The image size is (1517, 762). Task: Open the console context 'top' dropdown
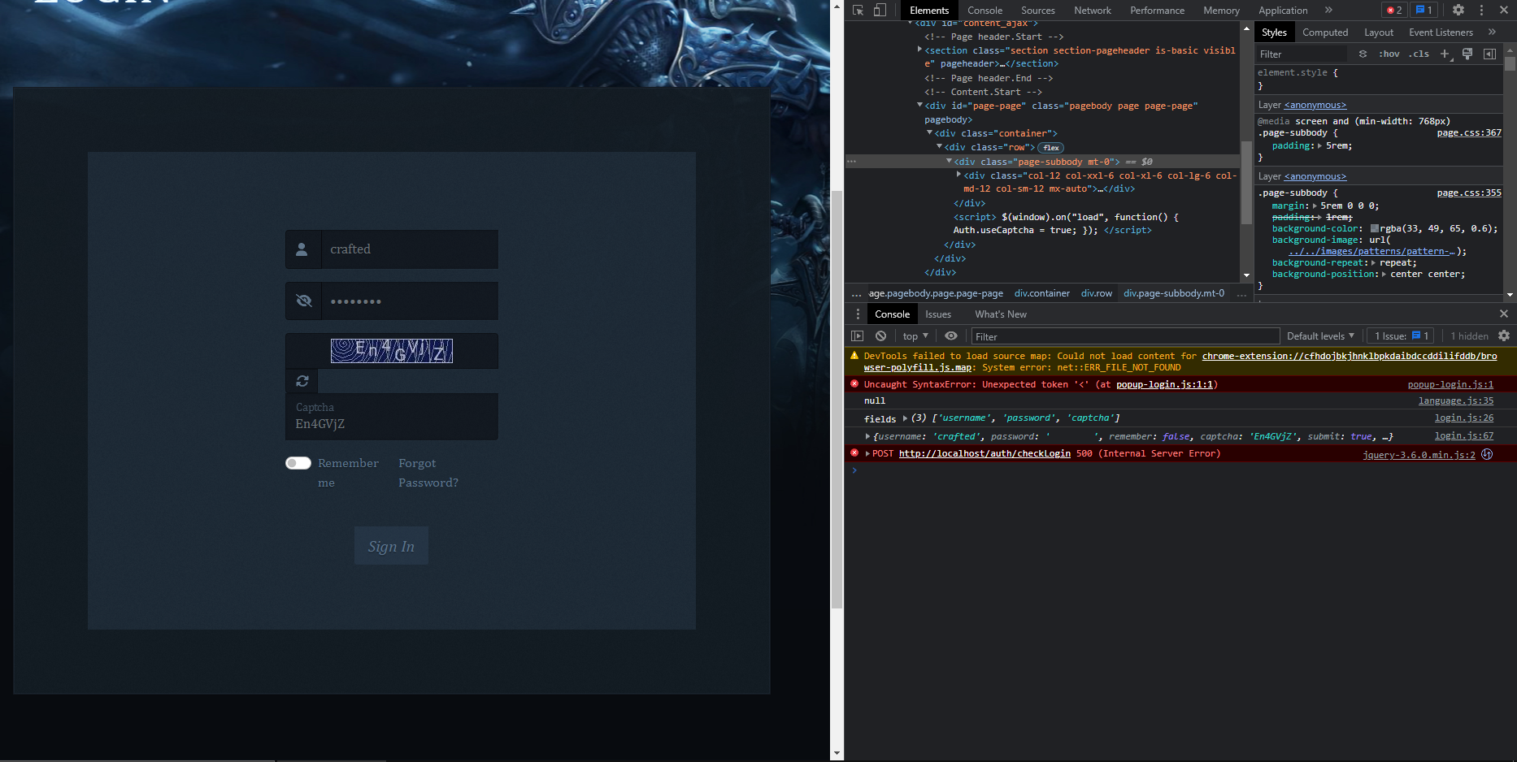point(914,336)
